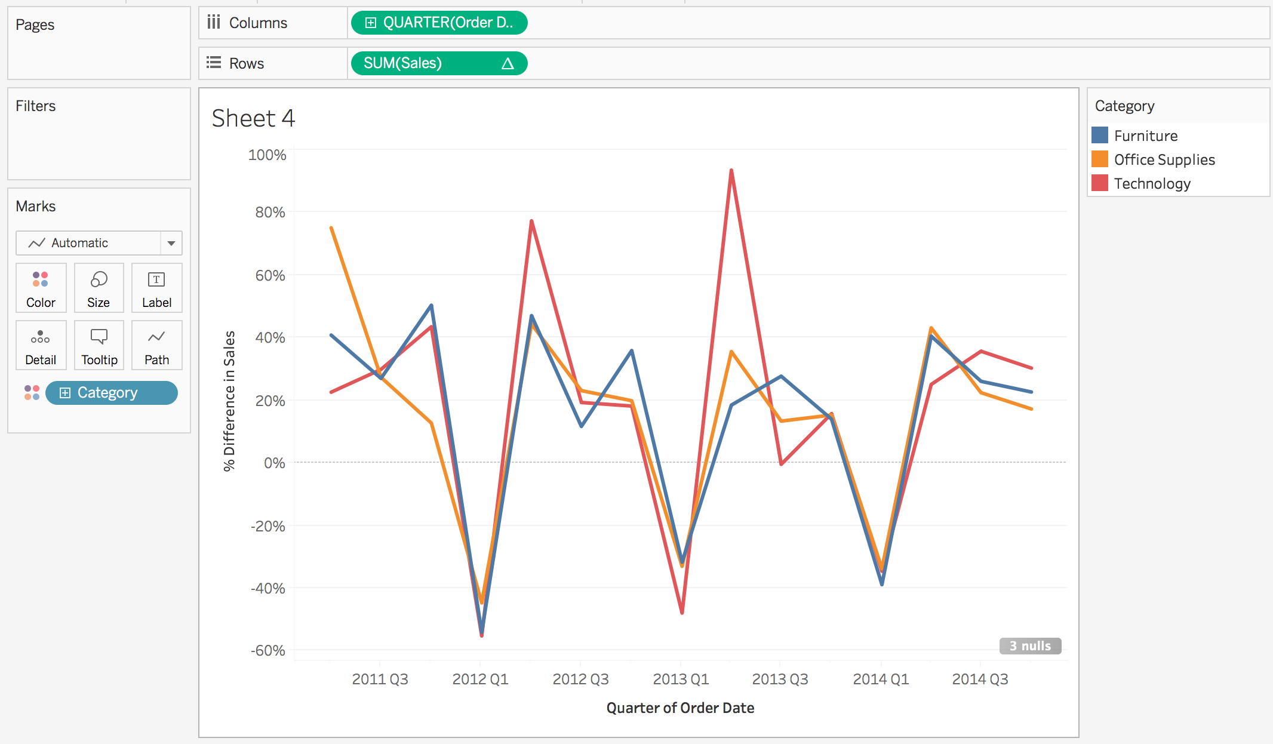The height and width of the screenshot is (744, 1273).
Task: Expand the Category pill plus sign
Action: tap(65, 392)
